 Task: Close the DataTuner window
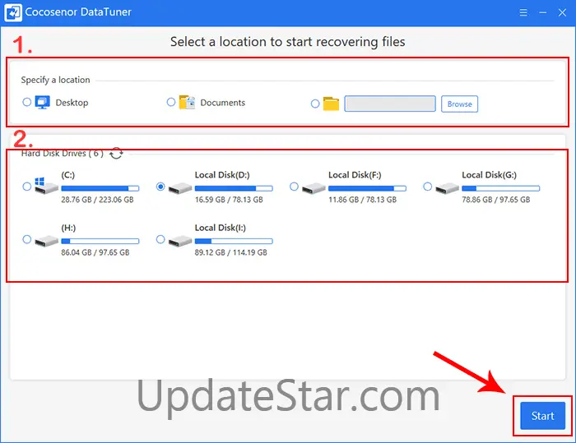562,12
